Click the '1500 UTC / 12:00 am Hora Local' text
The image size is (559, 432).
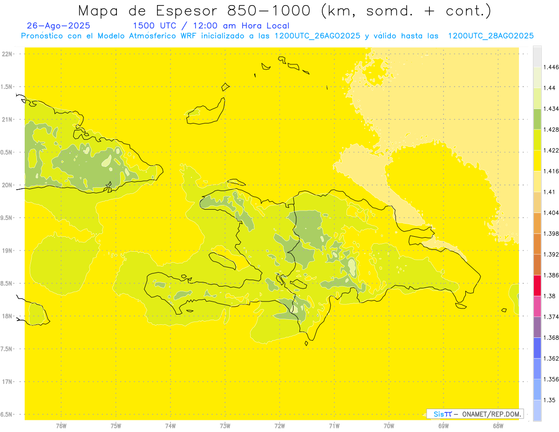point(211,26)
